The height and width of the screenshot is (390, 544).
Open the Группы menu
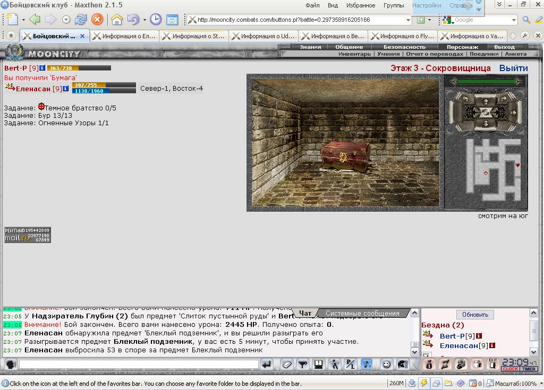point(394,5)
